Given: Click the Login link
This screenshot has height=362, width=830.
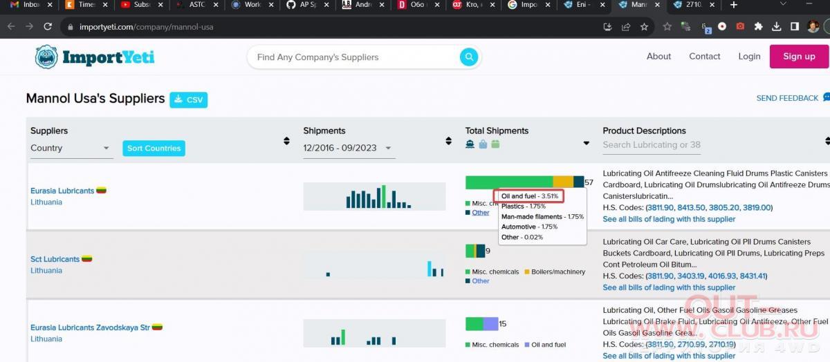Looking at the screenshot, I should tap(749, 57).
